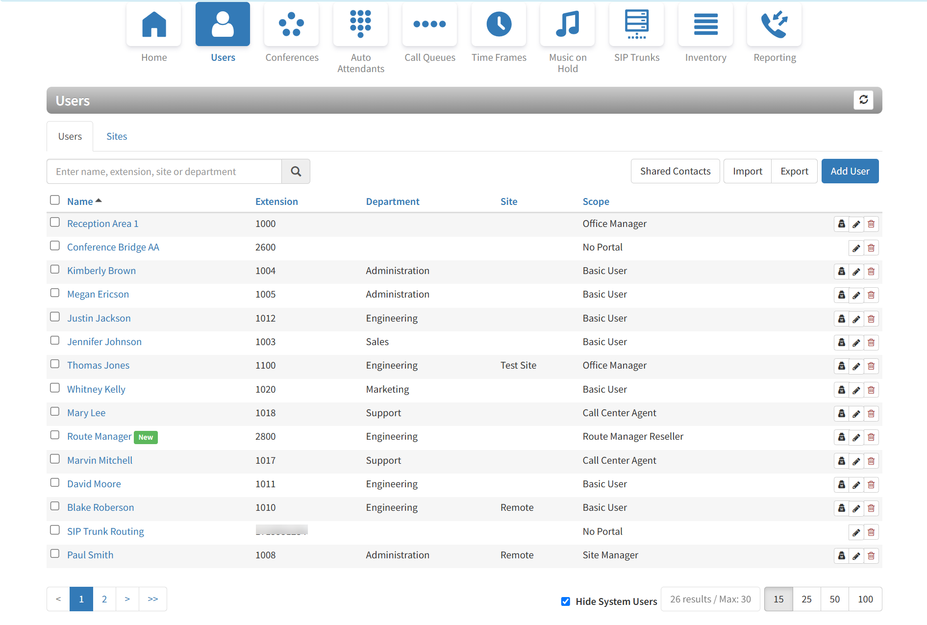Click the search magnifier button
This screenshot has width=927, height=625.
[x=296, y=172]
